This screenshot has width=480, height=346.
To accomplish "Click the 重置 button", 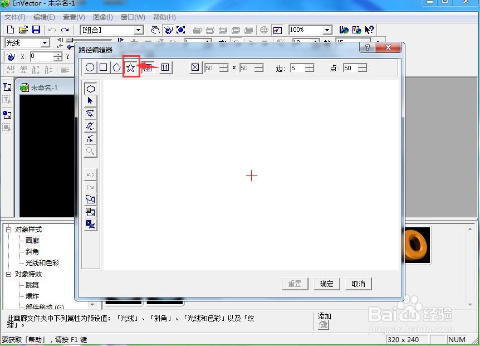I will 295,284.
